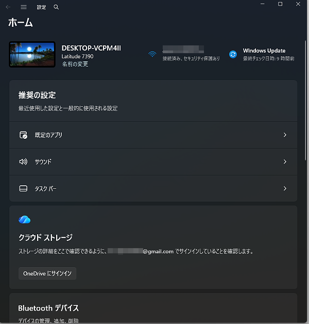This screenshot has height=324, width=309.
Task: Open the device wallpaper thumbnail
Action: tap(32, 54)
